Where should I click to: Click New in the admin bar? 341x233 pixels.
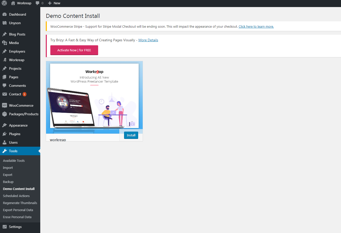(x=57, y=3)
